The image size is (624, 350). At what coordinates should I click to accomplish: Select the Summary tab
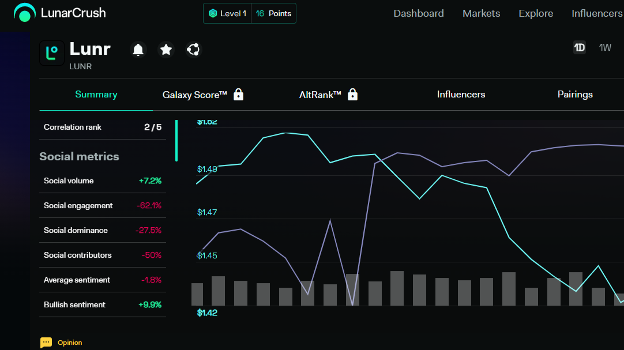[x=96, y=95]
